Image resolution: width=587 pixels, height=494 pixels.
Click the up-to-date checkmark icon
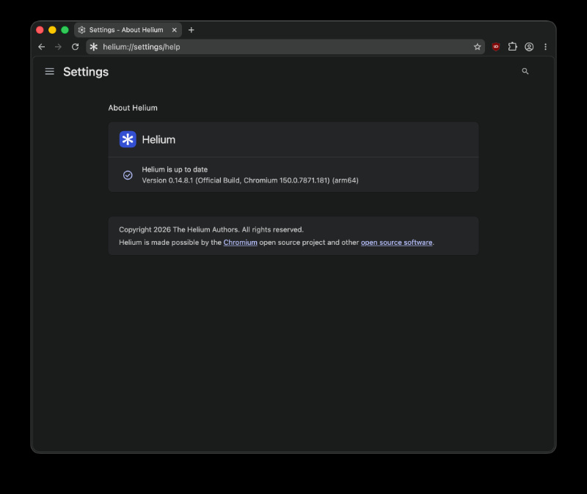(x=128, y=175)
